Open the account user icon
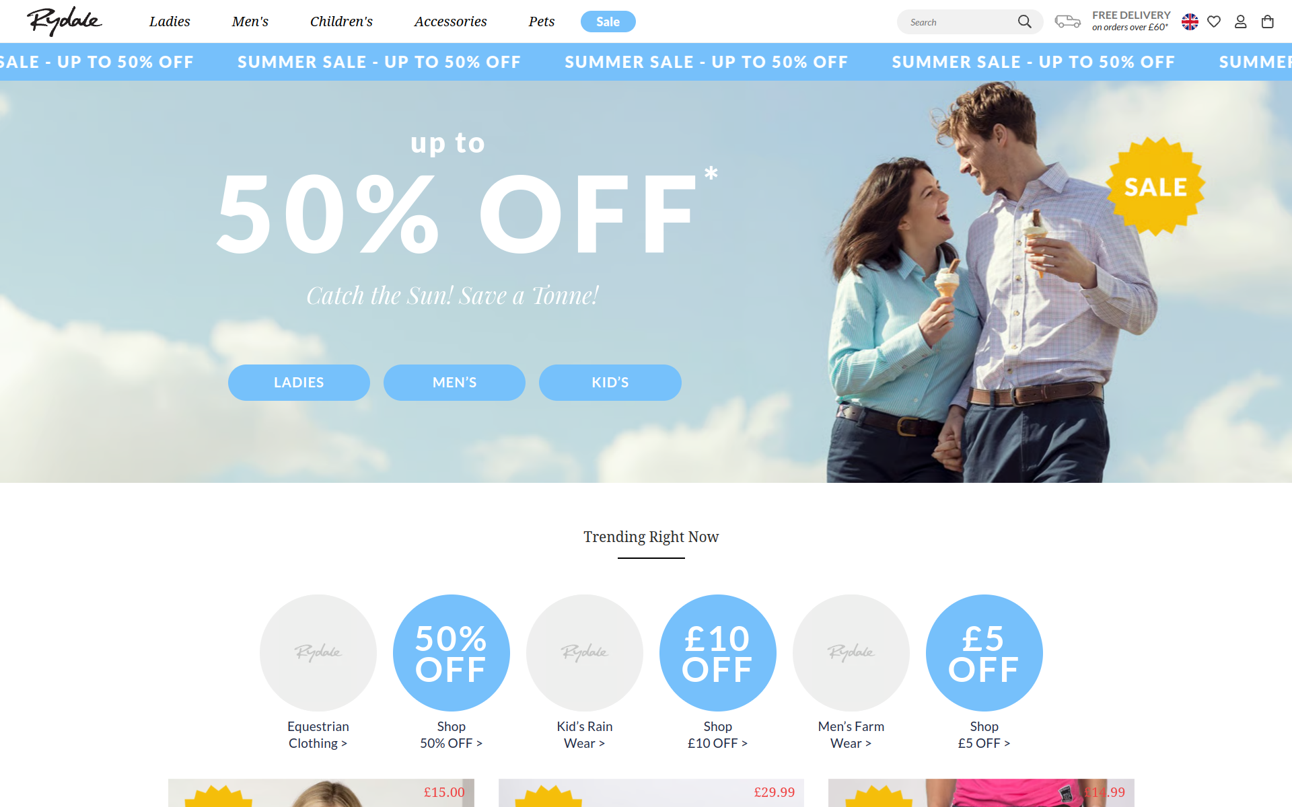This screenshot has height=807, width=1292. 1241,22
